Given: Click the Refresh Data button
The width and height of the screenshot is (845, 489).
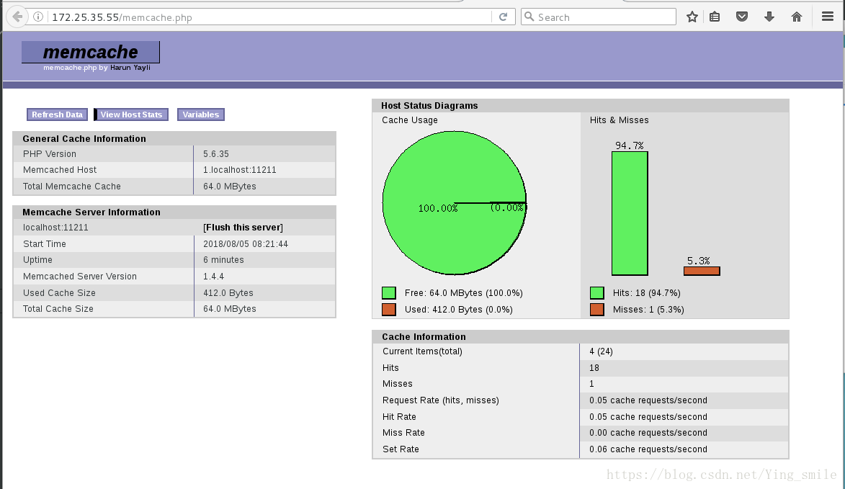Looking at the screenshot, I should [57, 115].
